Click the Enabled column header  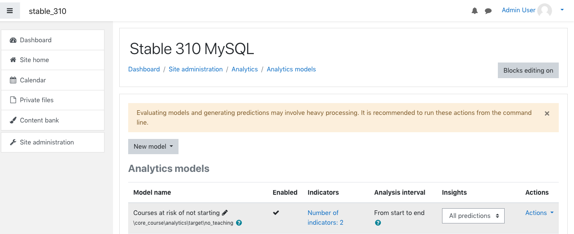point(285,193)
